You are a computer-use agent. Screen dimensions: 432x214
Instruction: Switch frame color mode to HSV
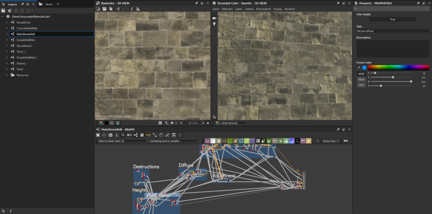362,85
